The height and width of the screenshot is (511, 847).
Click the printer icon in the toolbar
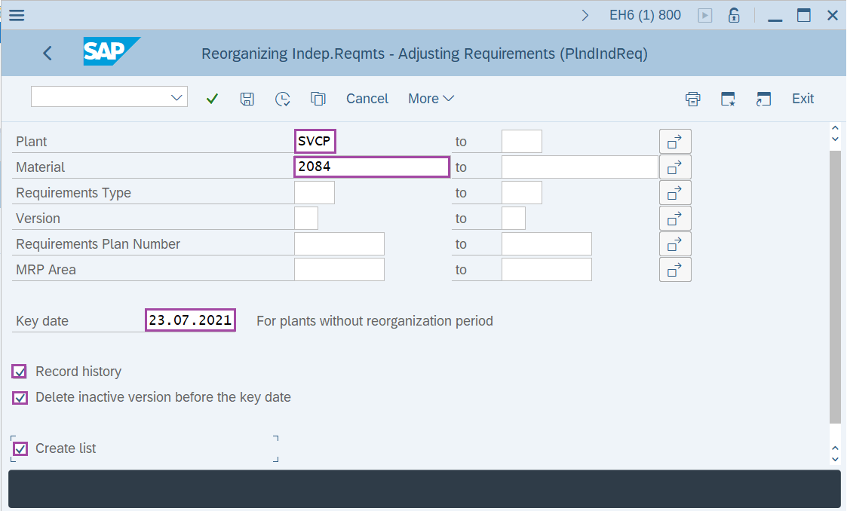pos(692,99)
